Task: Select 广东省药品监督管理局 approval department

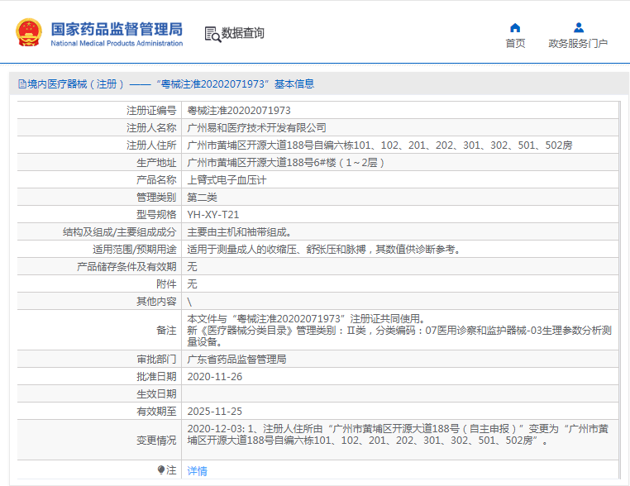Action: point(236,359)
